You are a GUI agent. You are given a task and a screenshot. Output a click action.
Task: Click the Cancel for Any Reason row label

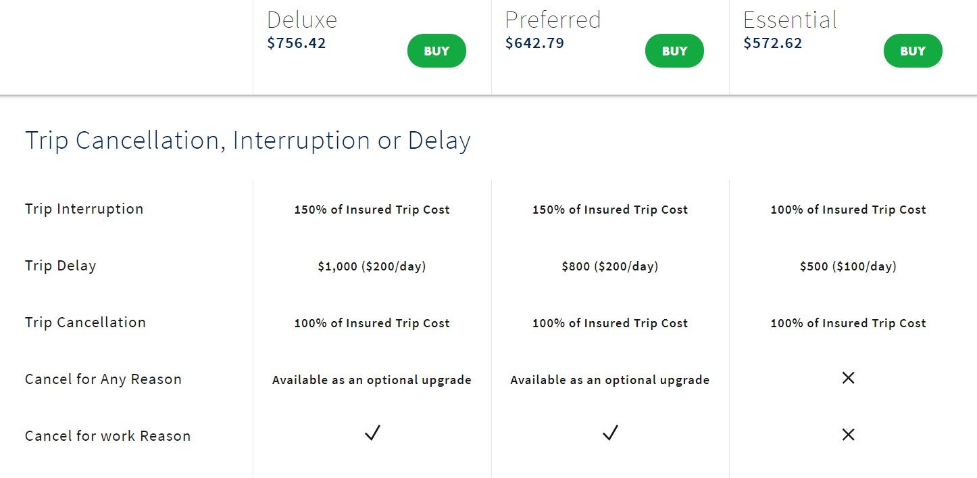pyautogui.click(x=103, y=379)
